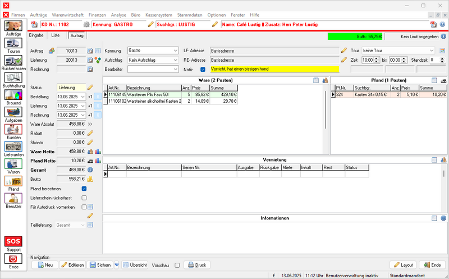Open the Brauerei module icon

click(13, 94)
